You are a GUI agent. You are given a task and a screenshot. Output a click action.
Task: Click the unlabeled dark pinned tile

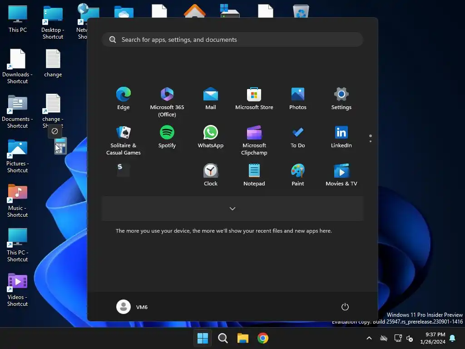click(x=124, y=170)
